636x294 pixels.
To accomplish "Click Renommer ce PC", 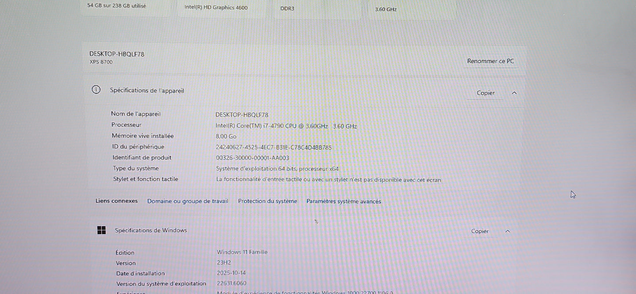I will [x=490, y=61].
